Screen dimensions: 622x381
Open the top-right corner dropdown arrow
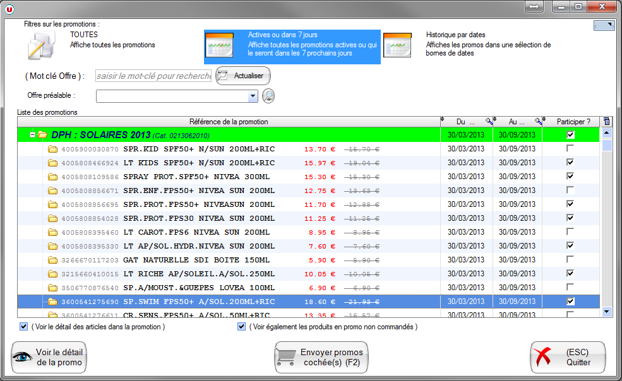604,25
